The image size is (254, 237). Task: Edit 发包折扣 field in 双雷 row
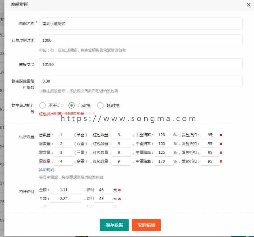coord(210,144)
